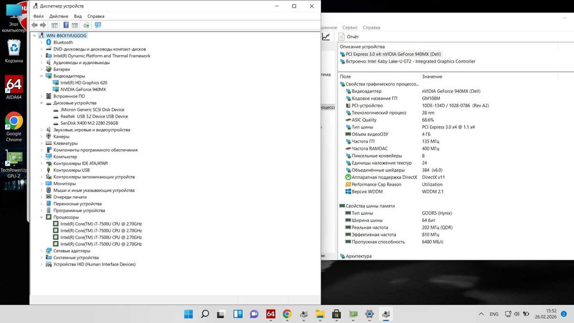574x323 pixels.
Task: Click the toolbar icon with the green arrow
Action: point(87,25)
